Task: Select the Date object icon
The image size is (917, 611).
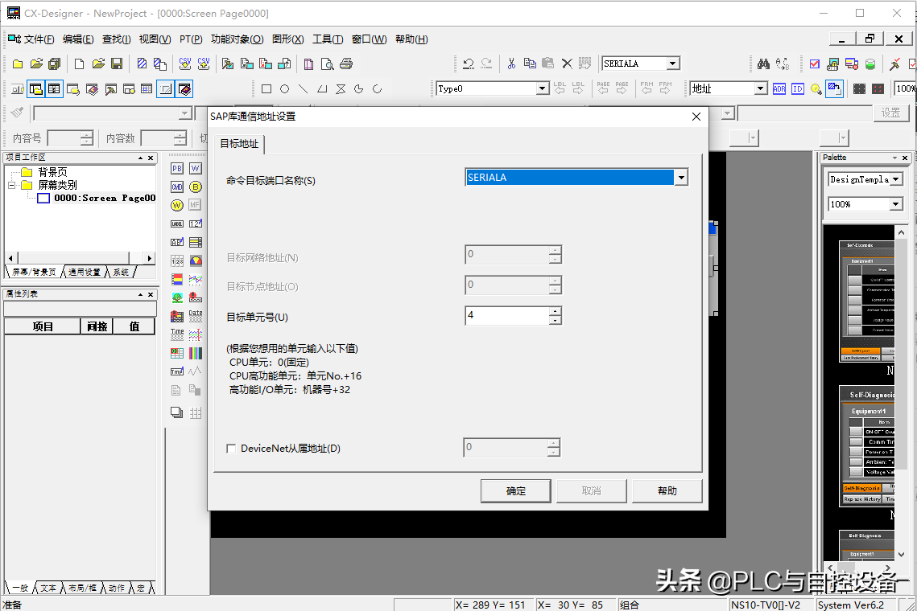Action: point(196,316)
